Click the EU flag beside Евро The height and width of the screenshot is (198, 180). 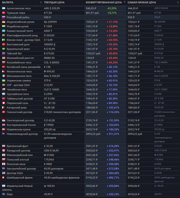(4, 194)
